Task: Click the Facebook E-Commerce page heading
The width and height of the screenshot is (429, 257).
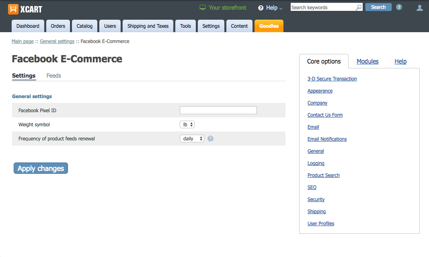Action: [67, 59]
